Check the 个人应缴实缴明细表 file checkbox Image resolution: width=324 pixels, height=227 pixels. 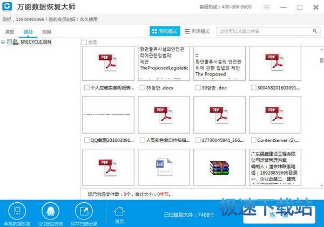(87, 88)
